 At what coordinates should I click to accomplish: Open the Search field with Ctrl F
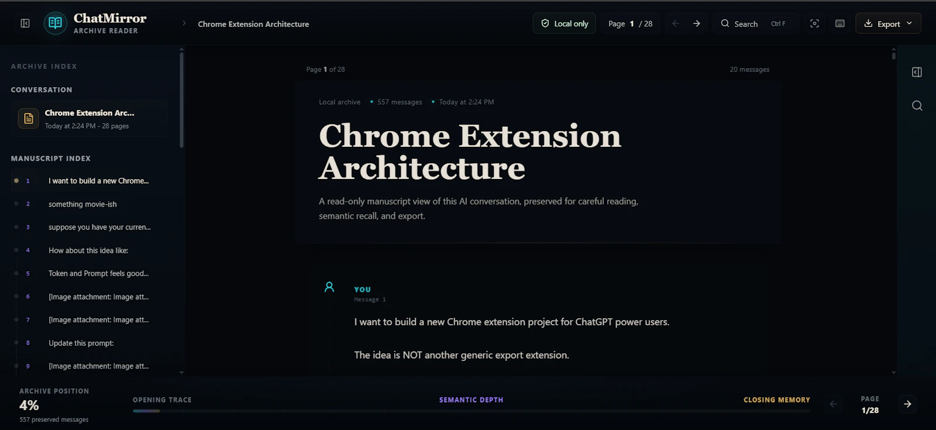[x=754, y=23]
